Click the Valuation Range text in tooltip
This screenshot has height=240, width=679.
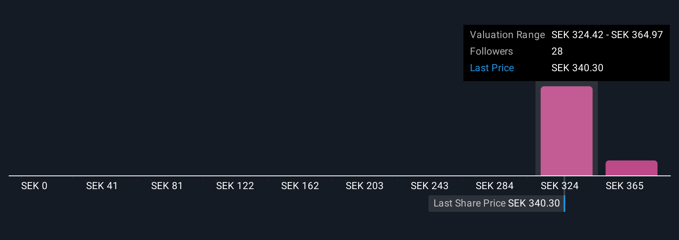[x=507, y=35]
